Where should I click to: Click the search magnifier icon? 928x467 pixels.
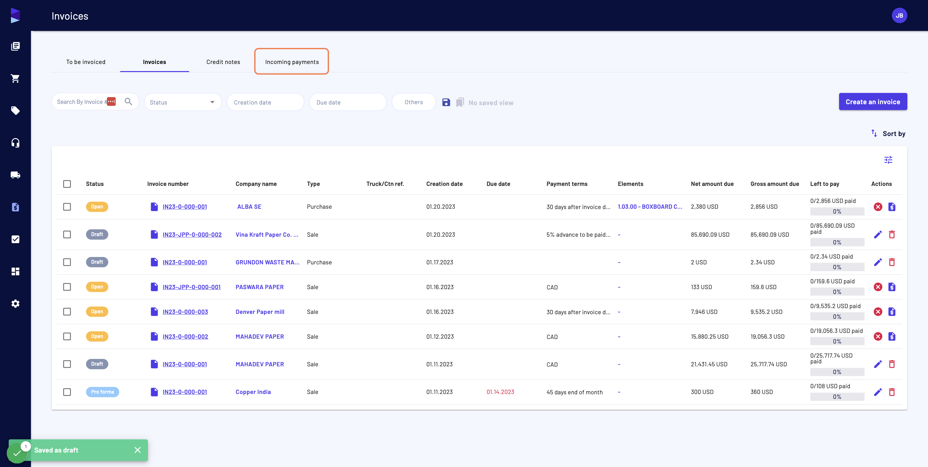coord(128,102)
